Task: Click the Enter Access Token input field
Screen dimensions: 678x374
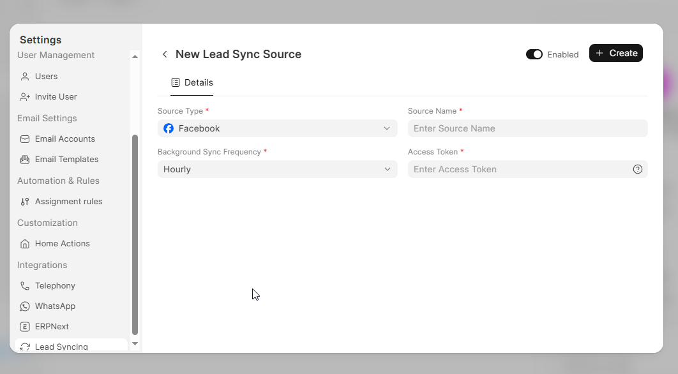Action: click(518, 169)
